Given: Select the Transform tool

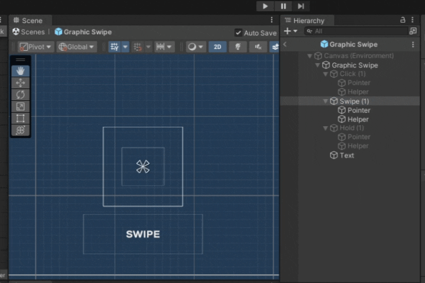Looking at the screenshot, I should 21,130.
